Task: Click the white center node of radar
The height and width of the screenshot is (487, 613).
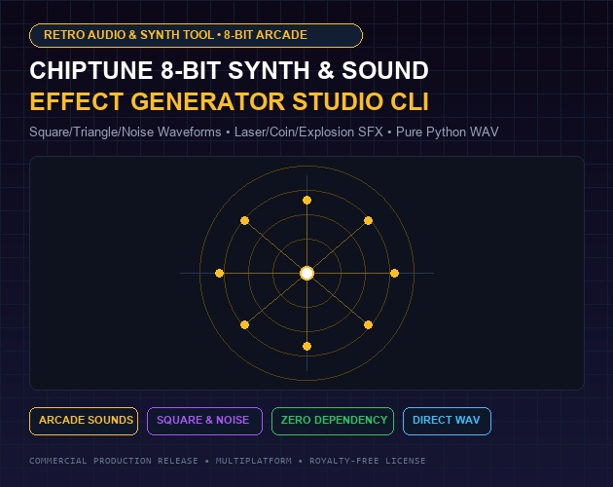Action: tap(306, 273)
